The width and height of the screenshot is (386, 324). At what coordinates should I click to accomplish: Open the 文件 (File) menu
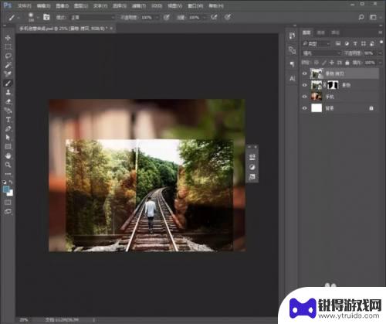click(25, 5)
